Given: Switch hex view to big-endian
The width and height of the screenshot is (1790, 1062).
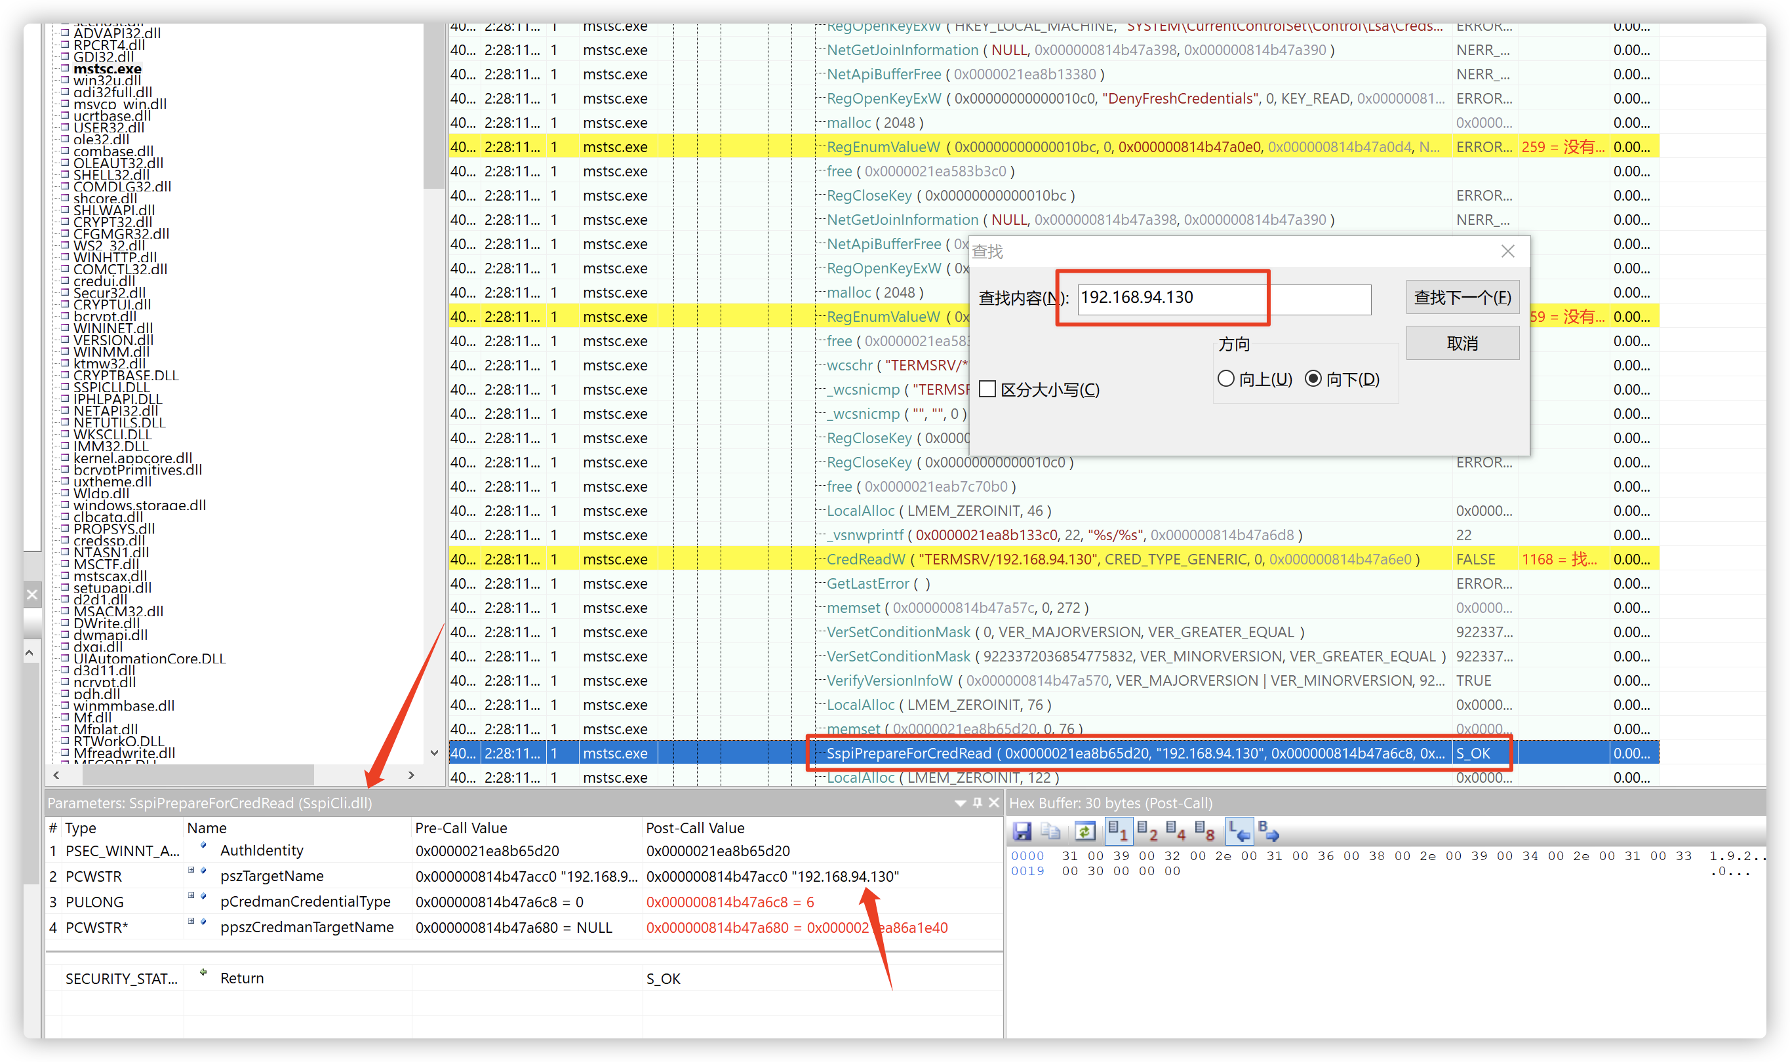Looking at the screenshot, I should [1267, 831].
